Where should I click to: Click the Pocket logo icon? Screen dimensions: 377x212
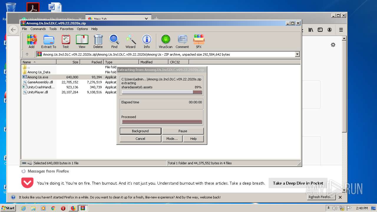27,183
